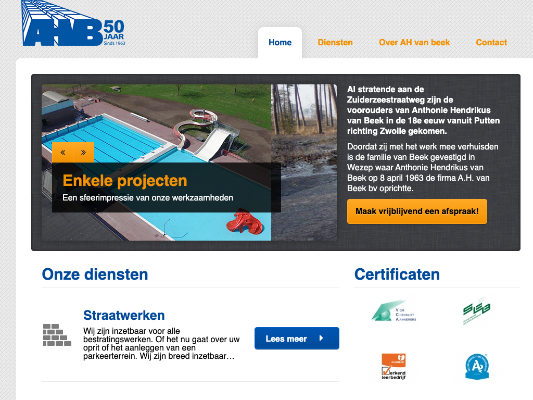
Task: Click the Onze diensten heading
Action: (x=95, y=274)
